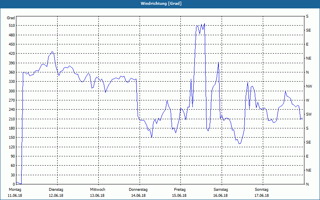Viewport: 320px width, 200px height.
Task: Pick the date "15.06.18" on the x-axis
Action: [x=179, y=196]
